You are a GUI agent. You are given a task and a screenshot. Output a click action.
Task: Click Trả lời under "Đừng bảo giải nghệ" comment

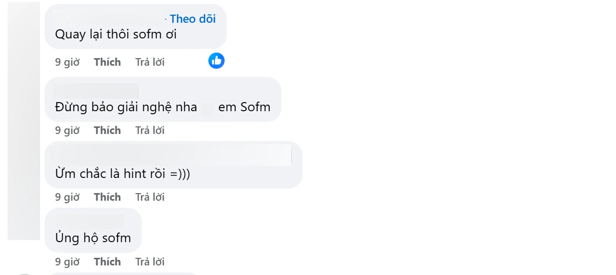tap(150, 130)
